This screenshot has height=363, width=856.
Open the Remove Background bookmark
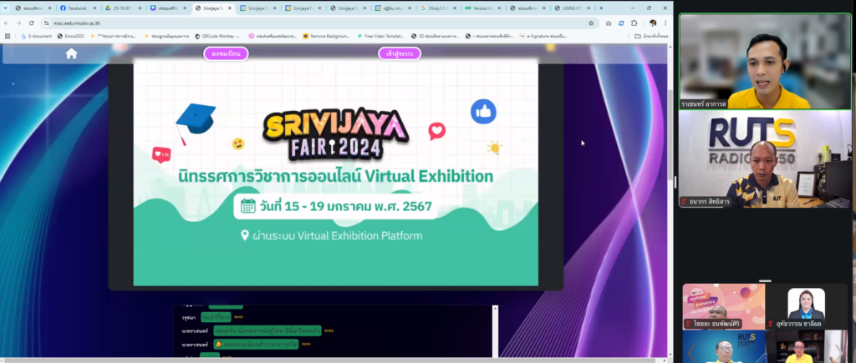[x=326, y=36]
